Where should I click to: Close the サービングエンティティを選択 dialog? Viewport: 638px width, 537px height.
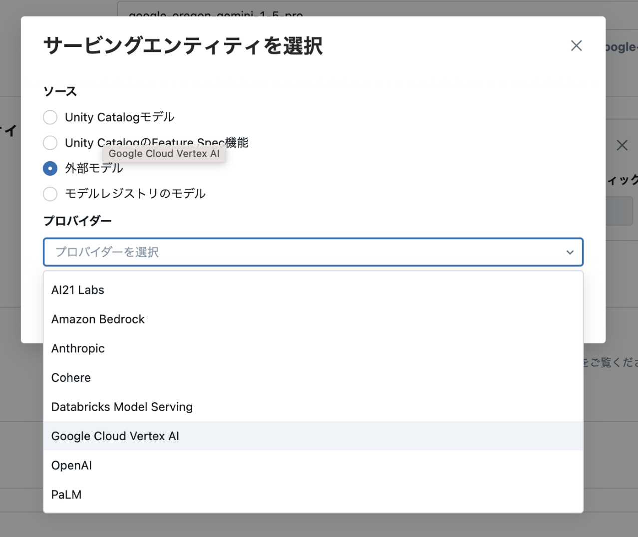[576, 46]
